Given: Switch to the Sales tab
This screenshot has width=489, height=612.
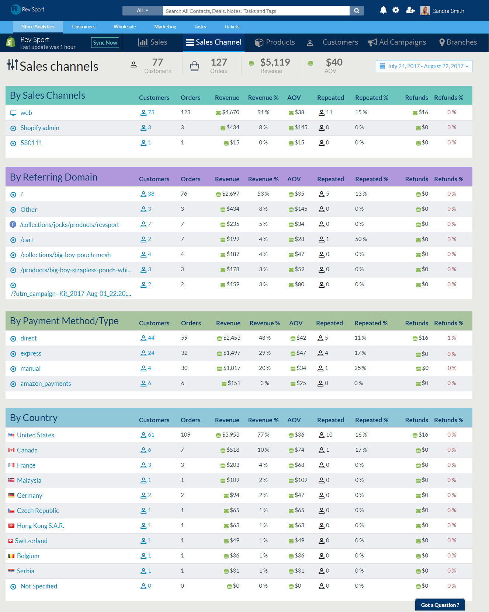Looking at the screenshot, I should click(x=153, y=42).
